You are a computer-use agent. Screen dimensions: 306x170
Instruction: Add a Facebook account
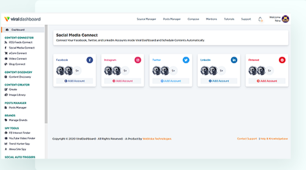[x=74, y=81]
